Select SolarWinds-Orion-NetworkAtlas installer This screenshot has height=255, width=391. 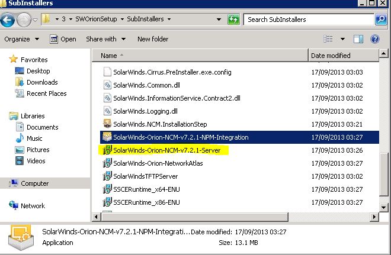[x=158, y=163]
